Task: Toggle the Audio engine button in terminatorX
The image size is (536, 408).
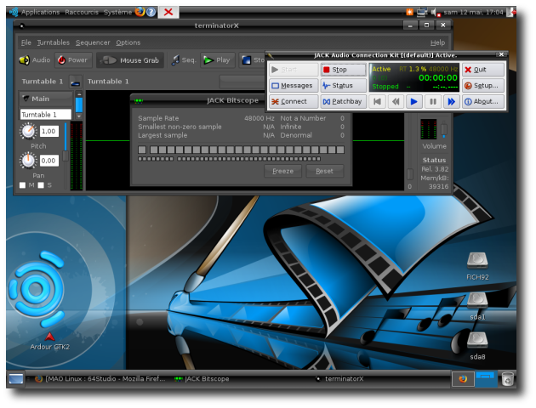Action: tap(35, 60)
